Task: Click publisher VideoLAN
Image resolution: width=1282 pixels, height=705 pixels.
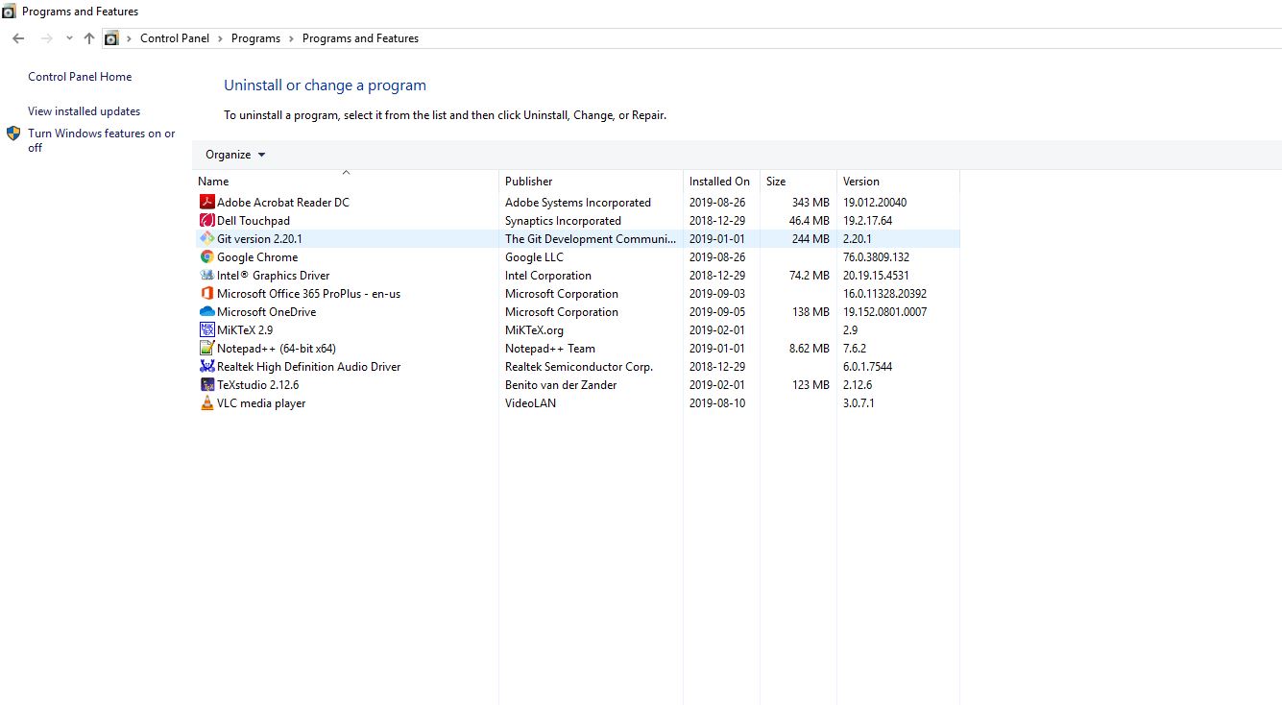Action: tap(530, 402)
